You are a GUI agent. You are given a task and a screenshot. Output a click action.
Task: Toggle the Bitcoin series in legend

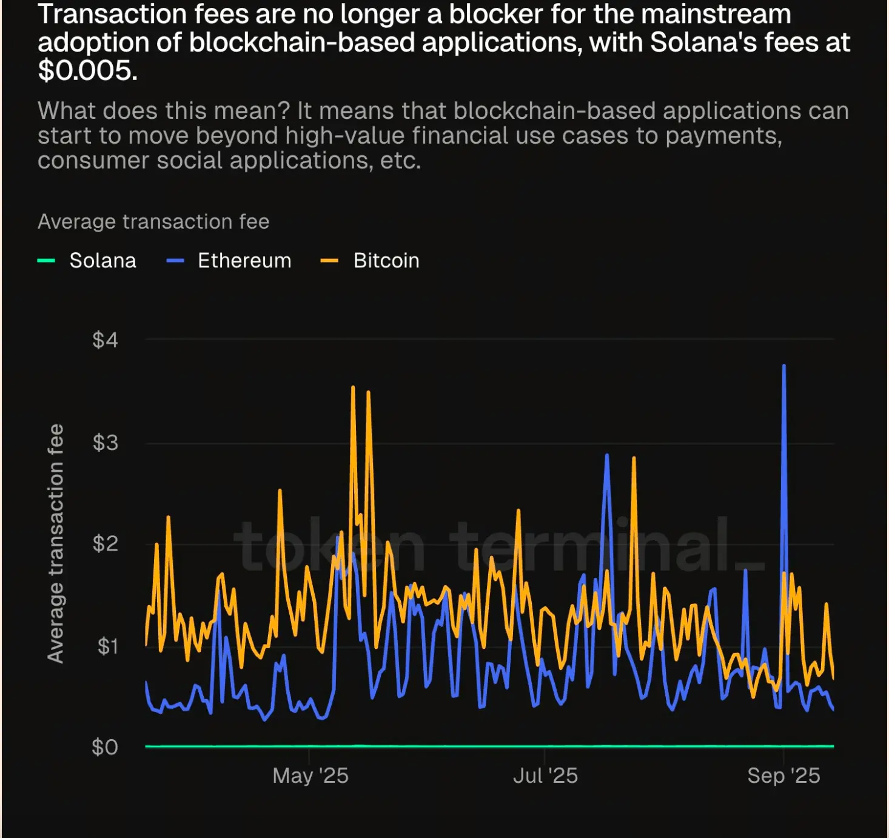pos(370,261)
